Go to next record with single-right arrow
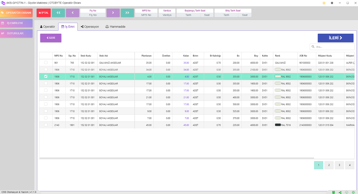 (x=113, y=13)
